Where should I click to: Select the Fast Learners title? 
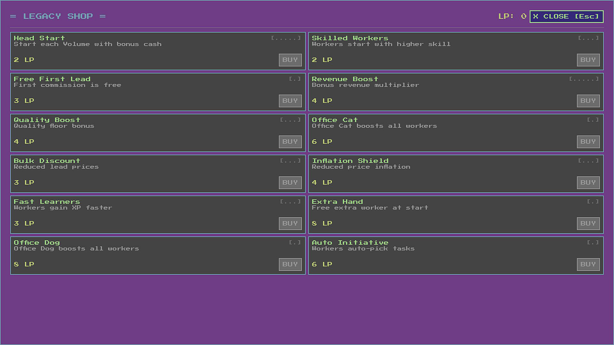[x=47, y=202]
